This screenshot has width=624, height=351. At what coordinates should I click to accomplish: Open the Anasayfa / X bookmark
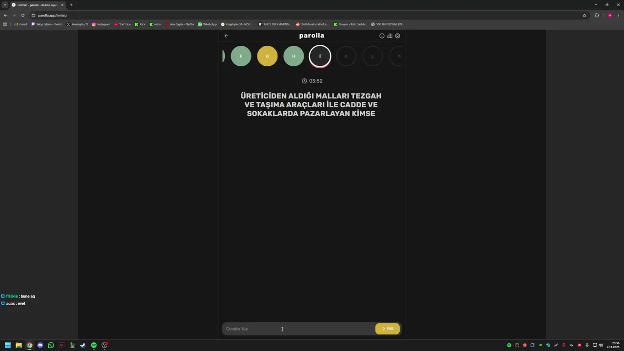coord(77,24)
